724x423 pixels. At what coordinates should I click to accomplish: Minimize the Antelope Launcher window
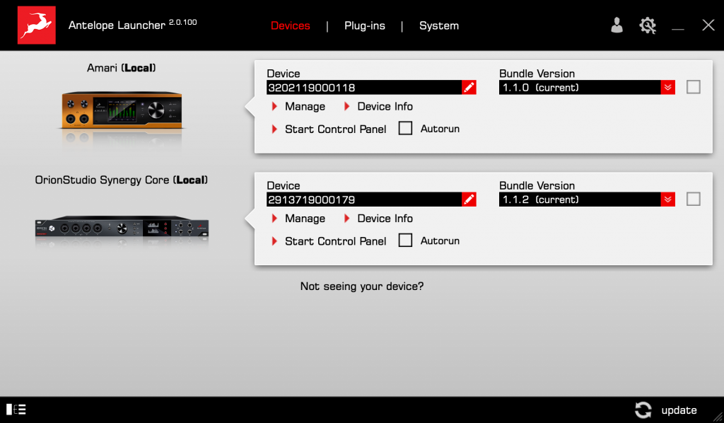tap(678, 29)
